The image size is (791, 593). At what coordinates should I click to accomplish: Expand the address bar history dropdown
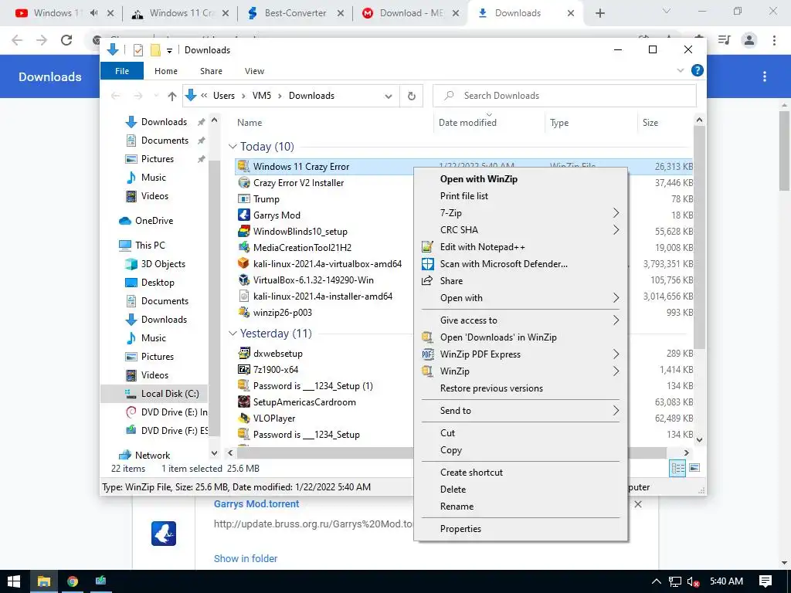[388, 96]
